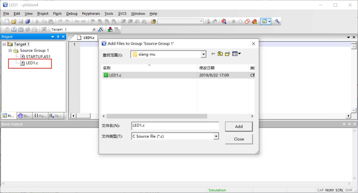Viewport: 358px width, 193px height.
Task: Open window layout dropdown arrow in toolbar
Action: (270, 22)
